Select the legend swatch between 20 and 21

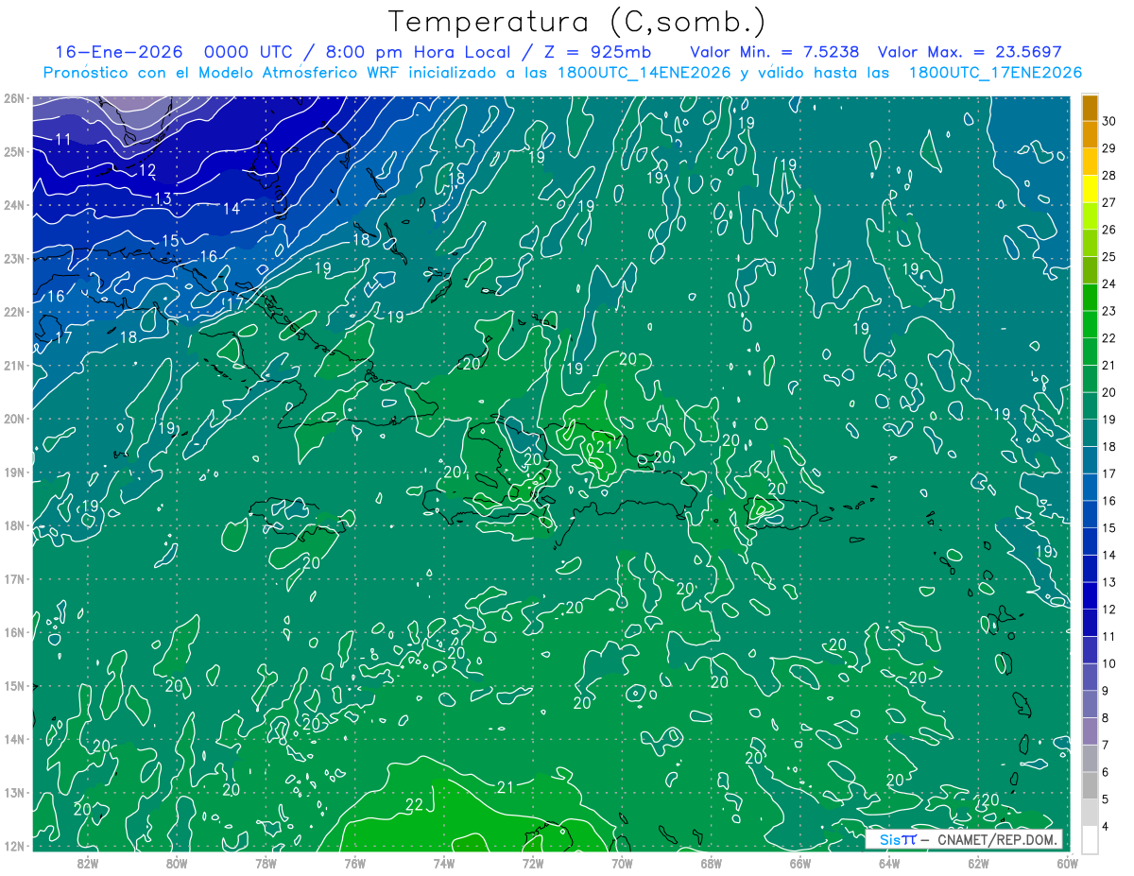point(1090,379)
